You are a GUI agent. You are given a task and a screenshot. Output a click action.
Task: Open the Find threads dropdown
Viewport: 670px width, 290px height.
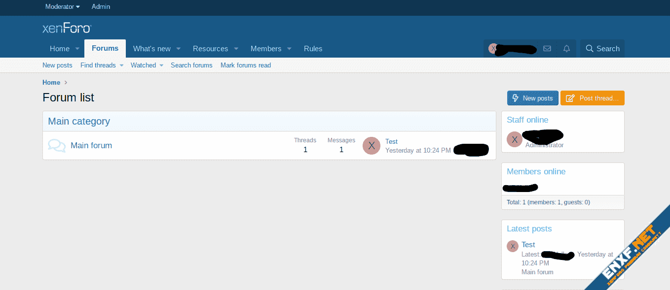click(x=121, y=65)
